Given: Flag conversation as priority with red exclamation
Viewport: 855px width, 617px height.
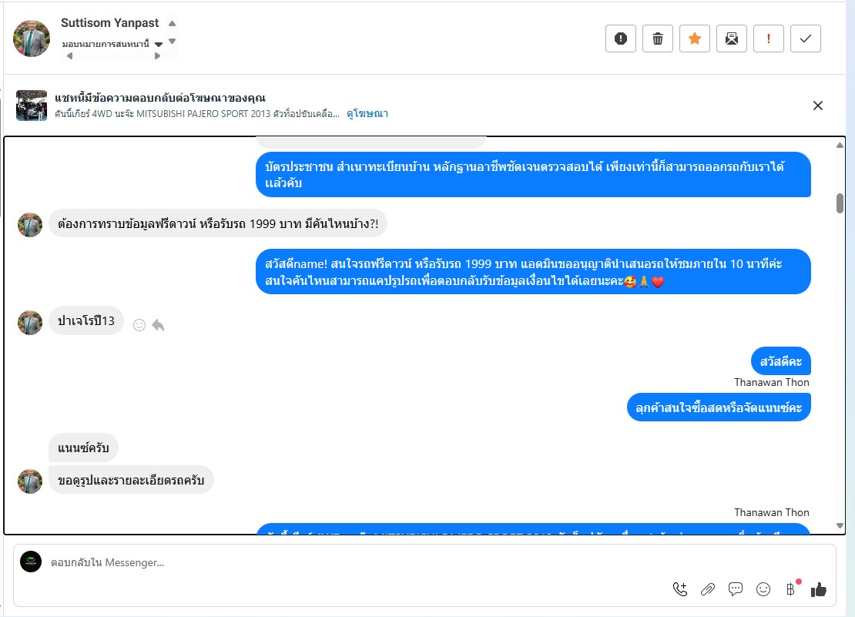Looking at the screenshot, I should point(768,39).
